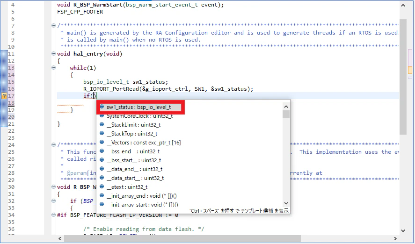The image size is (415, 244).
Task: Select __etext : uint32_t suggestion
Action: point(127,187)
